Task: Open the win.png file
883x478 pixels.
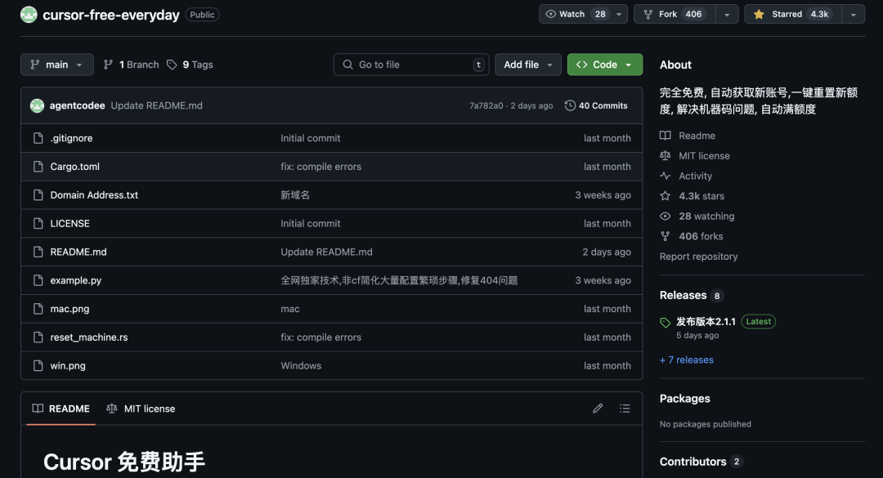Action: (x=68, y=365)
